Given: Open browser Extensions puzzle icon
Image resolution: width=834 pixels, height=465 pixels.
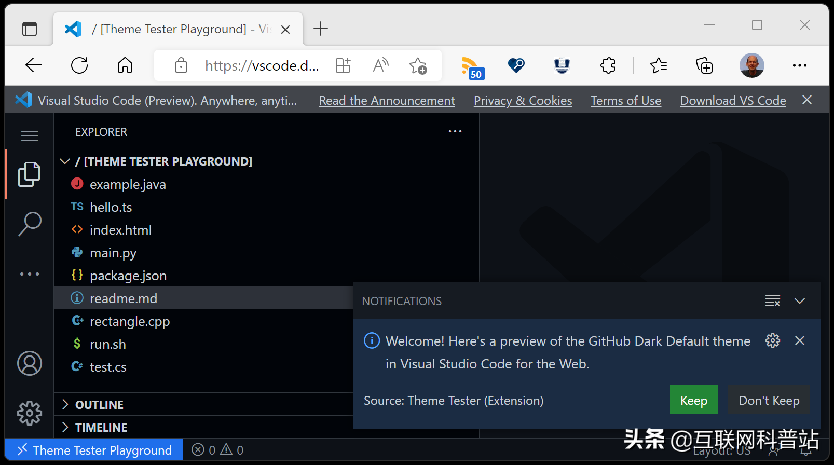Looking at the screenshot, I should tap(608, 65).
